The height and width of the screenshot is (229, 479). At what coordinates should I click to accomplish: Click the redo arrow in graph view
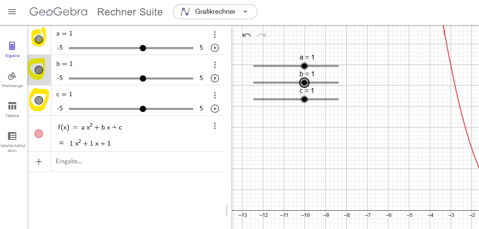coord(262,35)
